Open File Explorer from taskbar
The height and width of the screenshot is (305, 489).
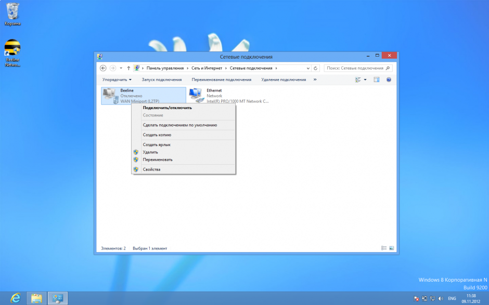(37, 298)
